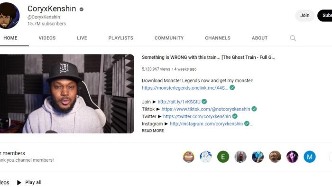Open the blue character member avatar
Image resolution: width=332 pixels, height=187 pixels.
258,157
